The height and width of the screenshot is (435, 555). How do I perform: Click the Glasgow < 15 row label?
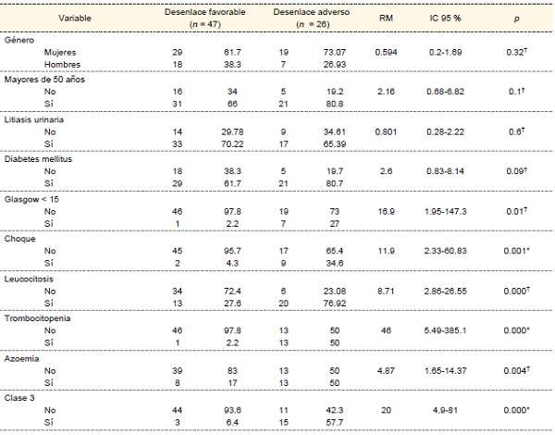31,198
